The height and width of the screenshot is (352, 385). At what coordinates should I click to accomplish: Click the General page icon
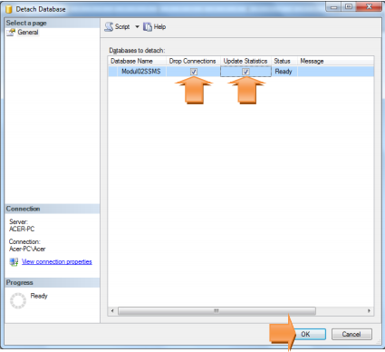[x=11, y=33]
